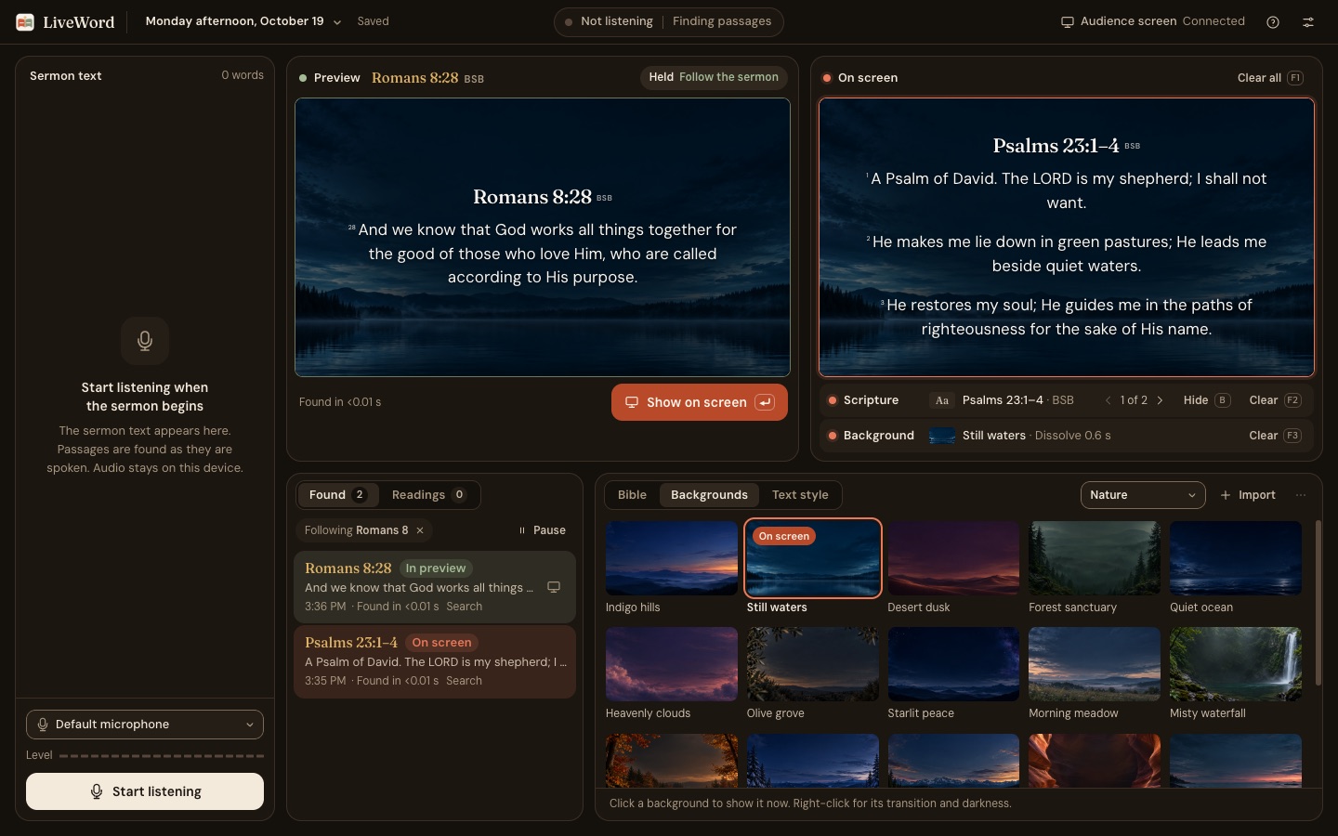Select the Backgrounds tab
Image resolution: width=1338 pixels, height=836 pixels.
709,495
